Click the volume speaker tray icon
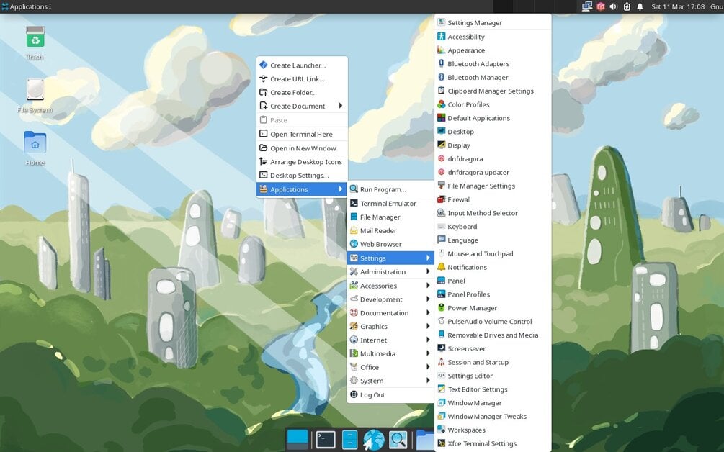724x452 pixels. (614, 6)
